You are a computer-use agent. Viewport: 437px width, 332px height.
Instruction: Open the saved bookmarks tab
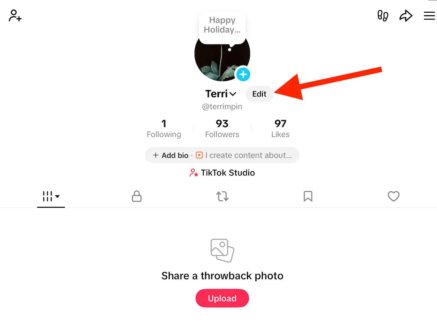tap(308, 196)
